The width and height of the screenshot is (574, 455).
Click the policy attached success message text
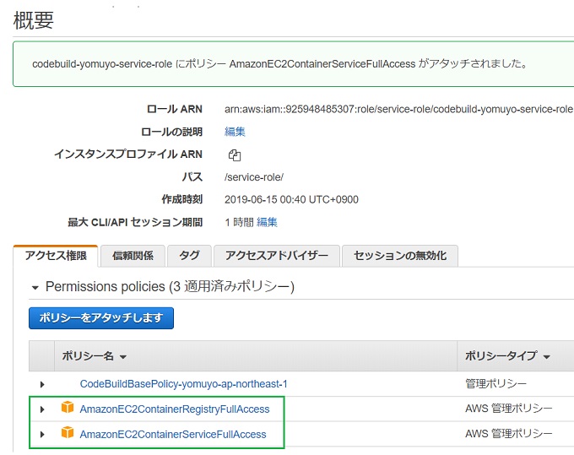click(280, 63)
